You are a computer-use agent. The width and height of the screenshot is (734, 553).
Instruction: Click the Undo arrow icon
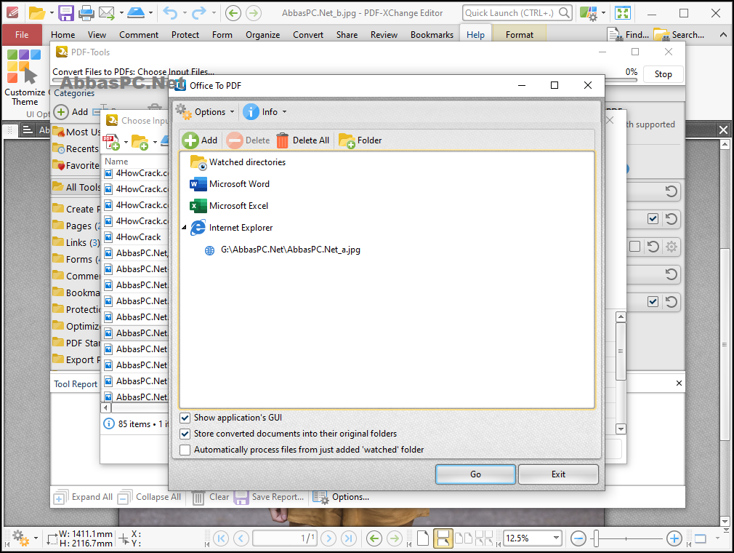[170, 12]
